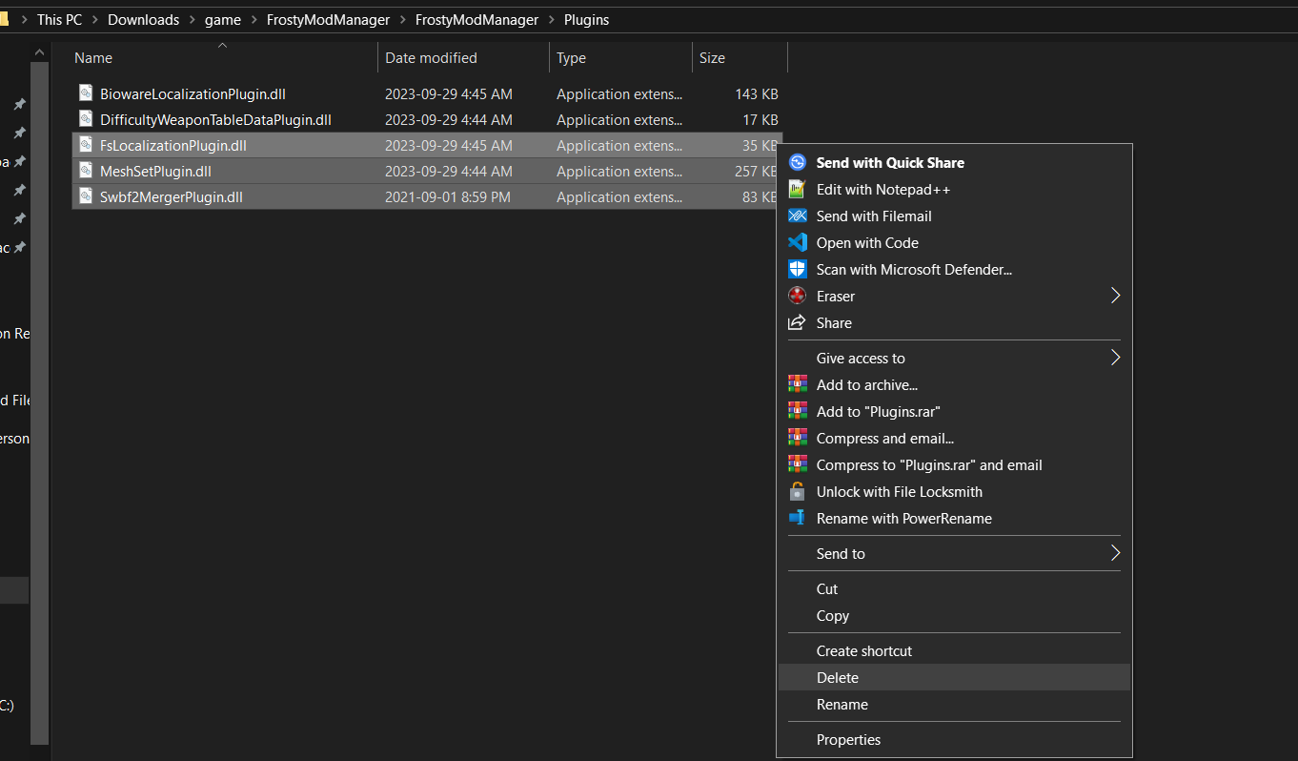Open the breadcrumb chevron before Plugins

point(551,19)
